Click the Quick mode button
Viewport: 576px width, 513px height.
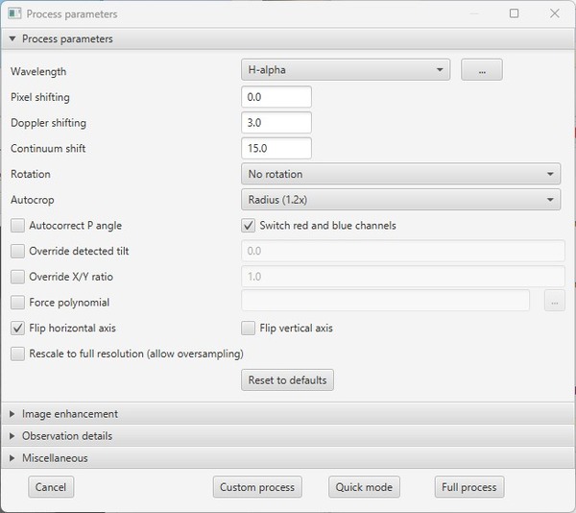[364, 487]
